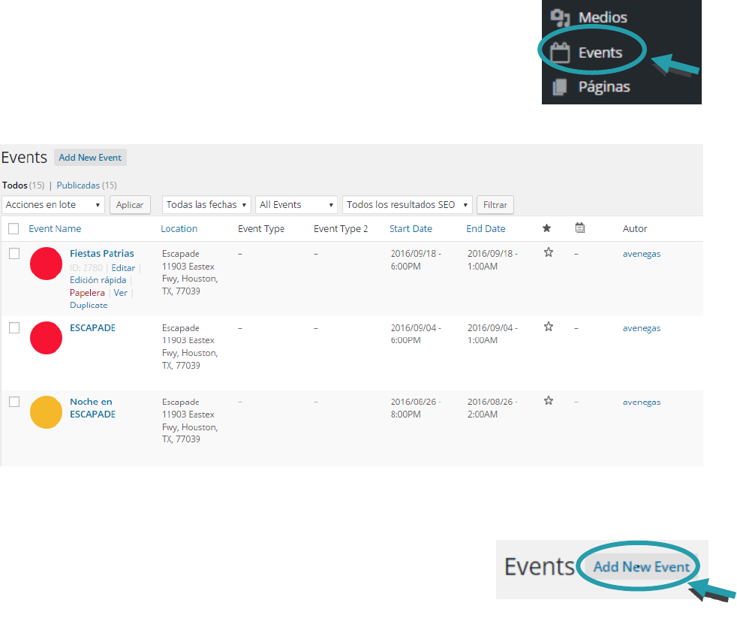Show Todos (15) events filter
The image size is (737, 618).
tap(23, 185)
